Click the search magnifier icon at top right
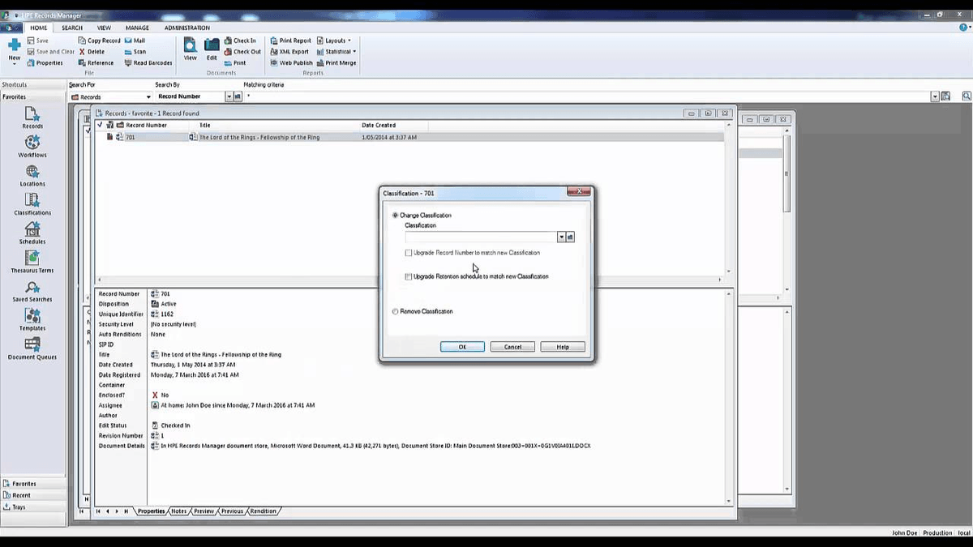 967,96
